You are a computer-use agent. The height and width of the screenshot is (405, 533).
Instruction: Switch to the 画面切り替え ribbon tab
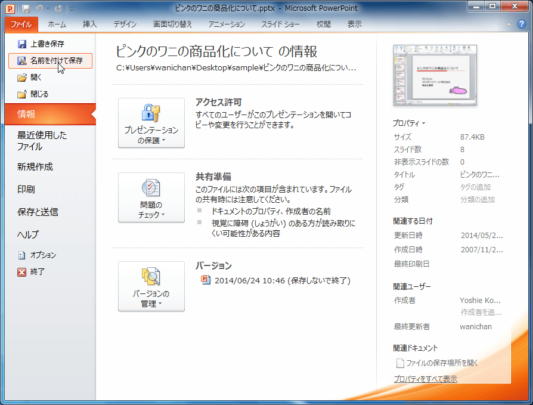pos(173,24)
